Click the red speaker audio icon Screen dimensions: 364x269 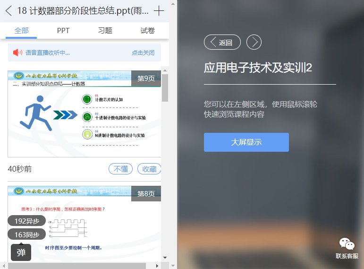pyautogui.click(x=17, y=52)
